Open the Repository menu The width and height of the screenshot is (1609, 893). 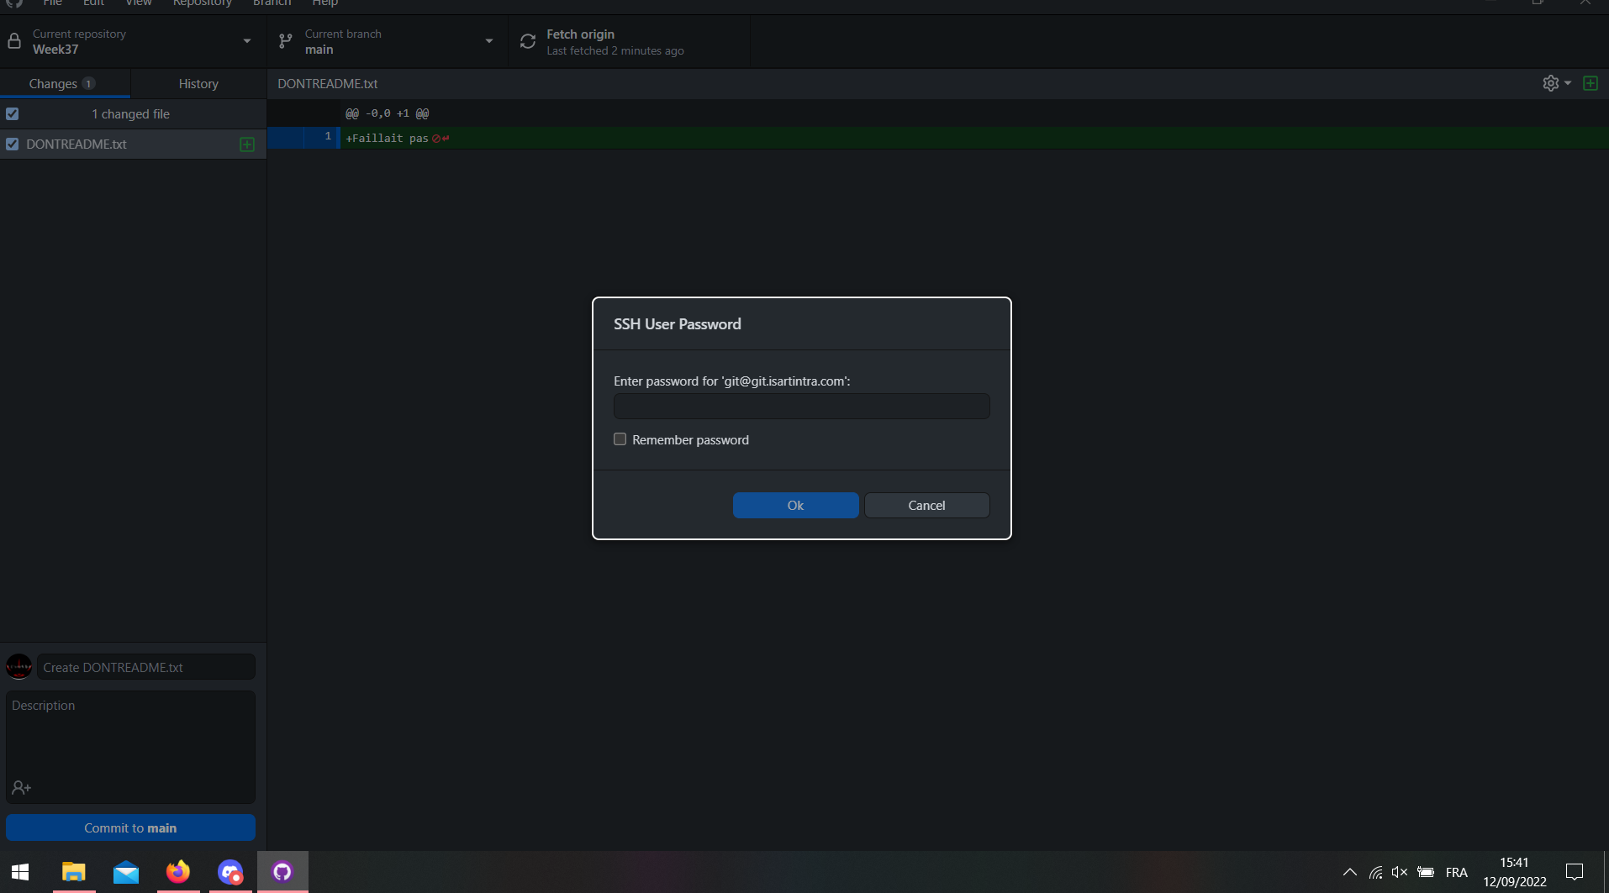[x=203, y=3]
